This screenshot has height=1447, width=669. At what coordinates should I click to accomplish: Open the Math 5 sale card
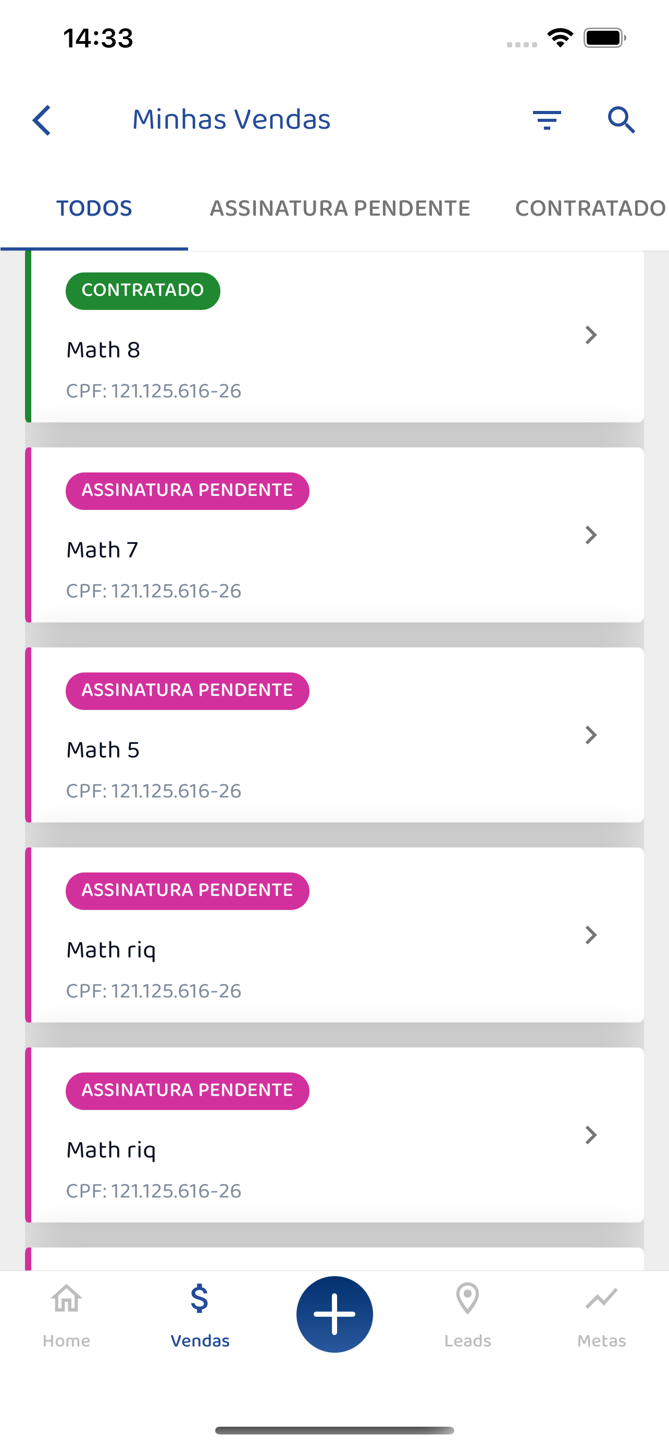(334, 735)
